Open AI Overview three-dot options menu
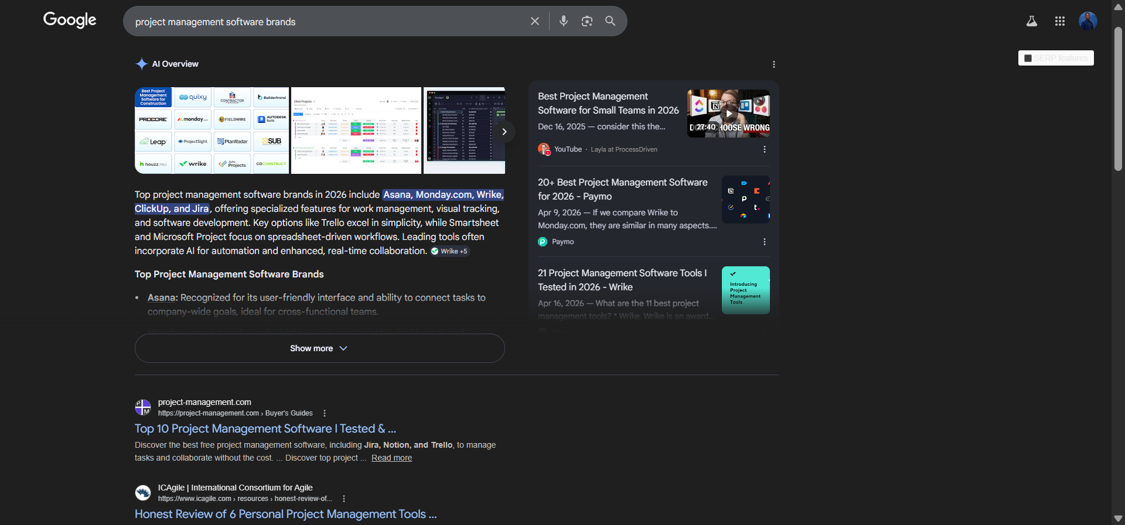This screenshot has height=525, width=1125. tap(774, 64)
